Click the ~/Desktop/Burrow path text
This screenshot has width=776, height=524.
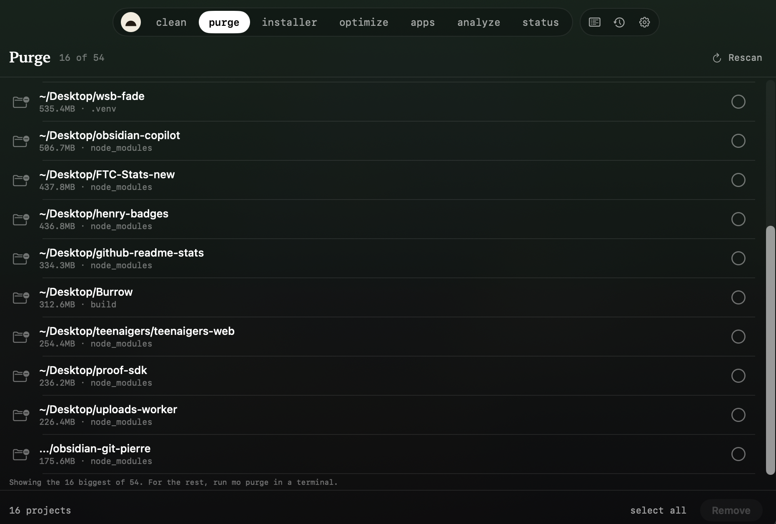point(86,292)
